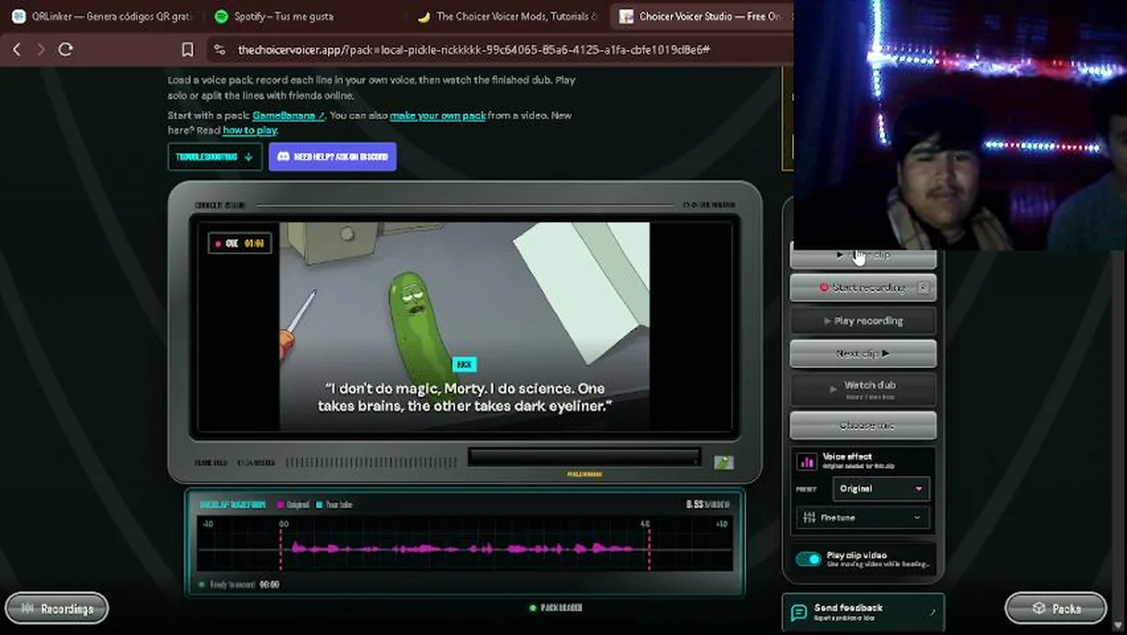1127x635 pixels.
Task: Open The Choicer Voicer Mods, Tutorials tab
Action: tap(508, 16)
